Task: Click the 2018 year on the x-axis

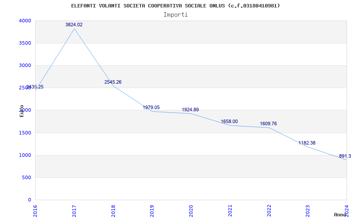Action: coord(113,211)
